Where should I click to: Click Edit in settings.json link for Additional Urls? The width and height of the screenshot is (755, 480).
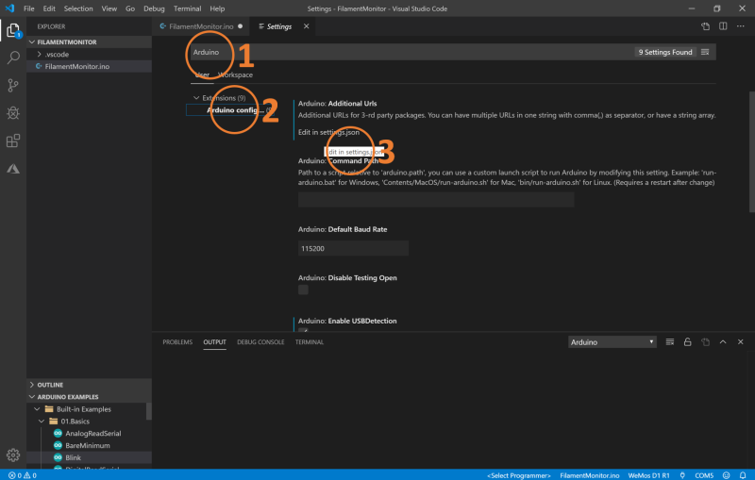pos(328,132)
